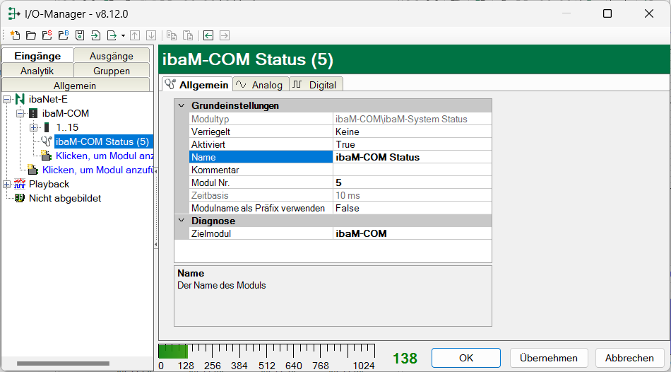Click the ibaNet-E tree node icon
Viewport: 671px width, 372px height.
coord(20,100)
